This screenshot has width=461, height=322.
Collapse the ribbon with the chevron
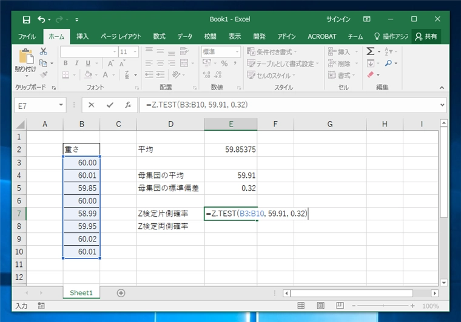[442, 88]
